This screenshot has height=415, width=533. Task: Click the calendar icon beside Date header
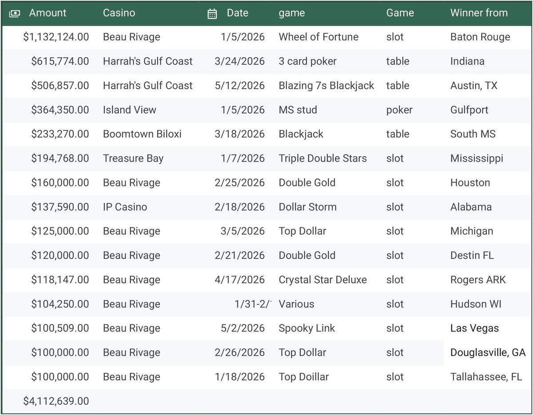(x=212, y=14)
